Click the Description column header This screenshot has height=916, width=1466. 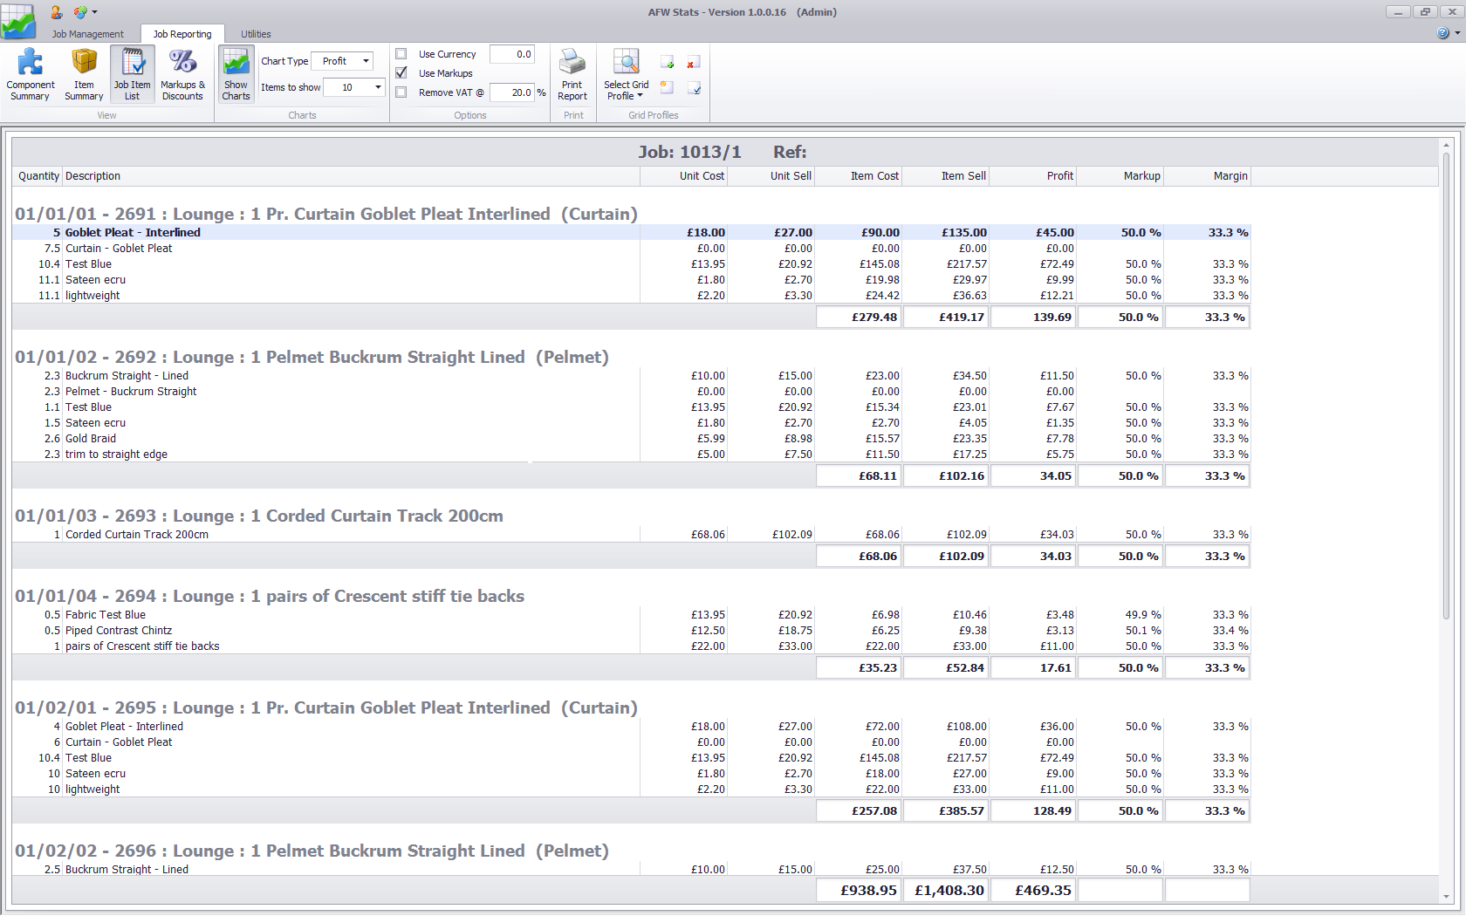[x=351, y=176]
